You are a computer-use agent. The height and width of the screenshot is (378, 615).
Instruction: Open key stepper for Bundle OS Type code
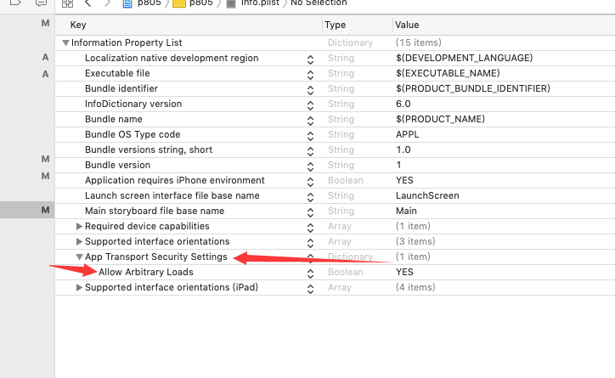(310, 136)
